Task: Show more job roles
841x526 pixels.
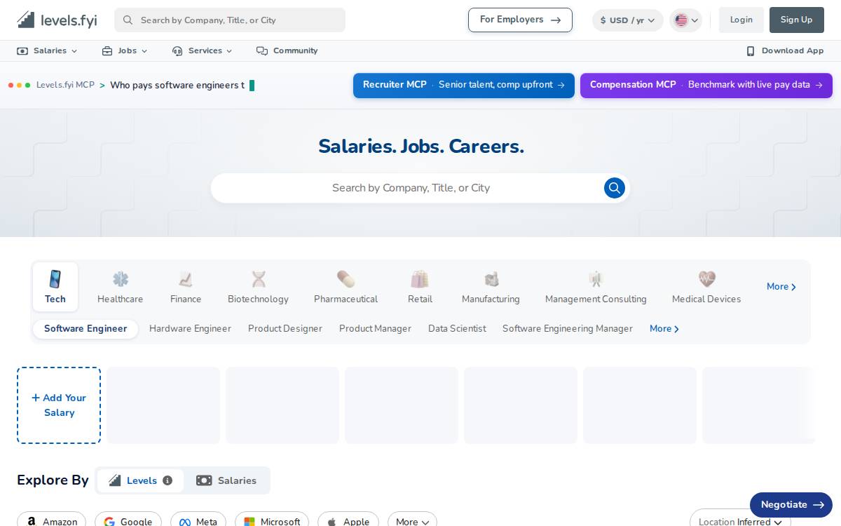Action: 664,329
